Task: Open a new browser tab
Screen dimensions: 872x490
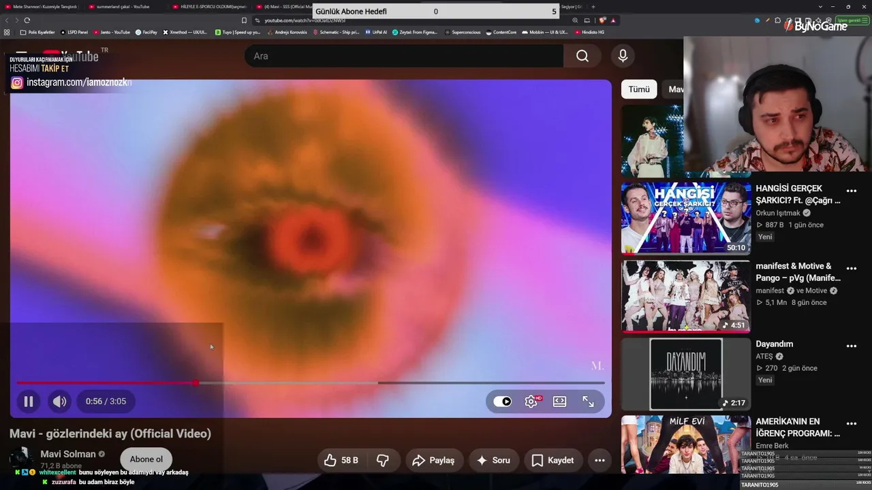Action: coord(593,7)
